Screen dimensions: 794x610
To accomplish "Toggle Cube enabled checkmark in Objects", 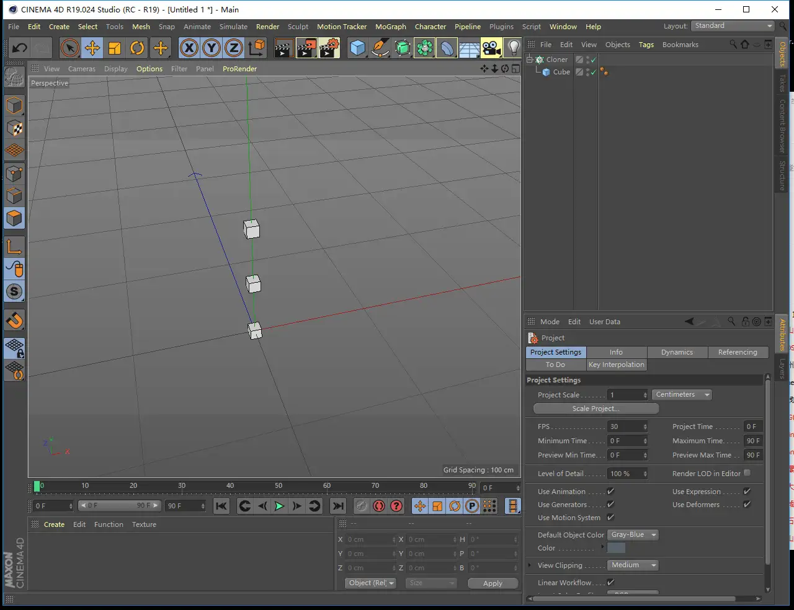I will coord(593,72).
